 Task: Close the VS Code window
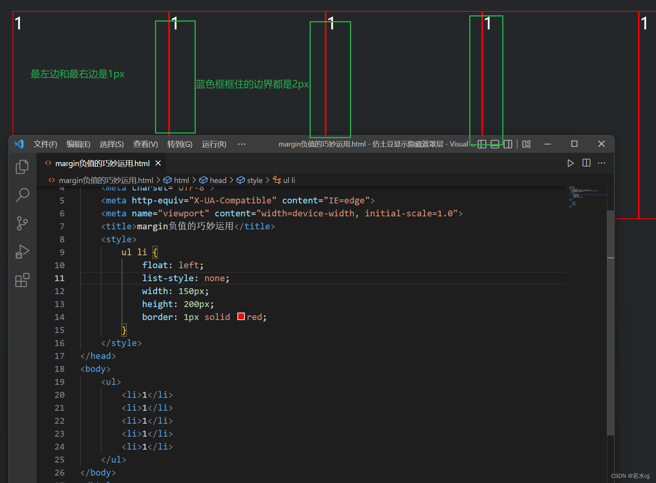601,144
